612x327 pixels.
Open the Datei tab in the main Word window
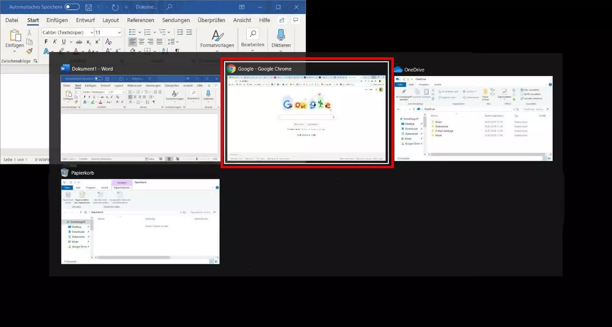point(12,20)
